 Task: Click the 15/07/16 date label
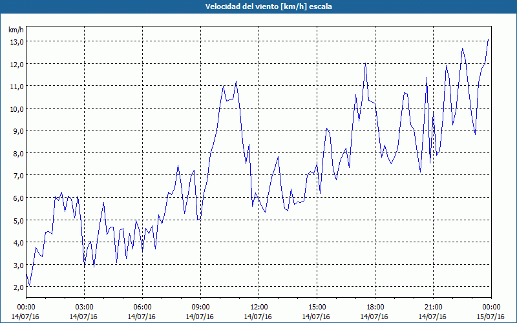[x=491, y=317]
